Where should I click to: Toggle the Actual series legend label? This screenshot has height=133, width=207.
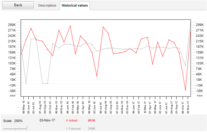73,121
